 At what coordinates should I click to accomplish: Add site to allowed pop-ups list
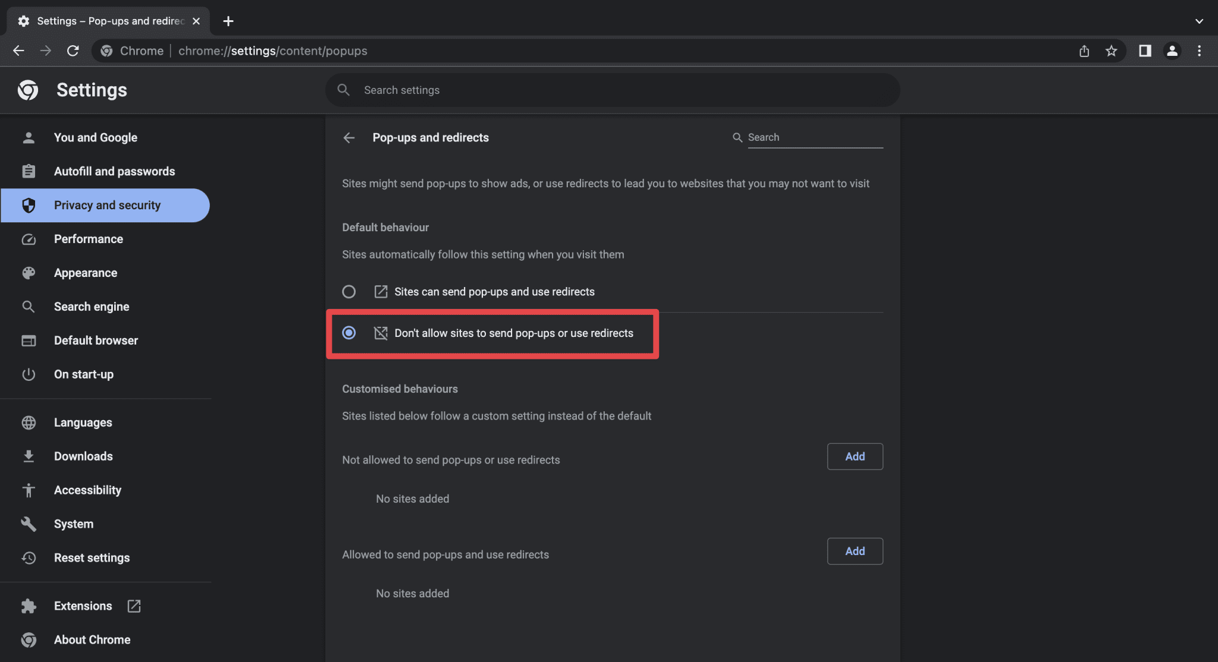tap(855, 551)
